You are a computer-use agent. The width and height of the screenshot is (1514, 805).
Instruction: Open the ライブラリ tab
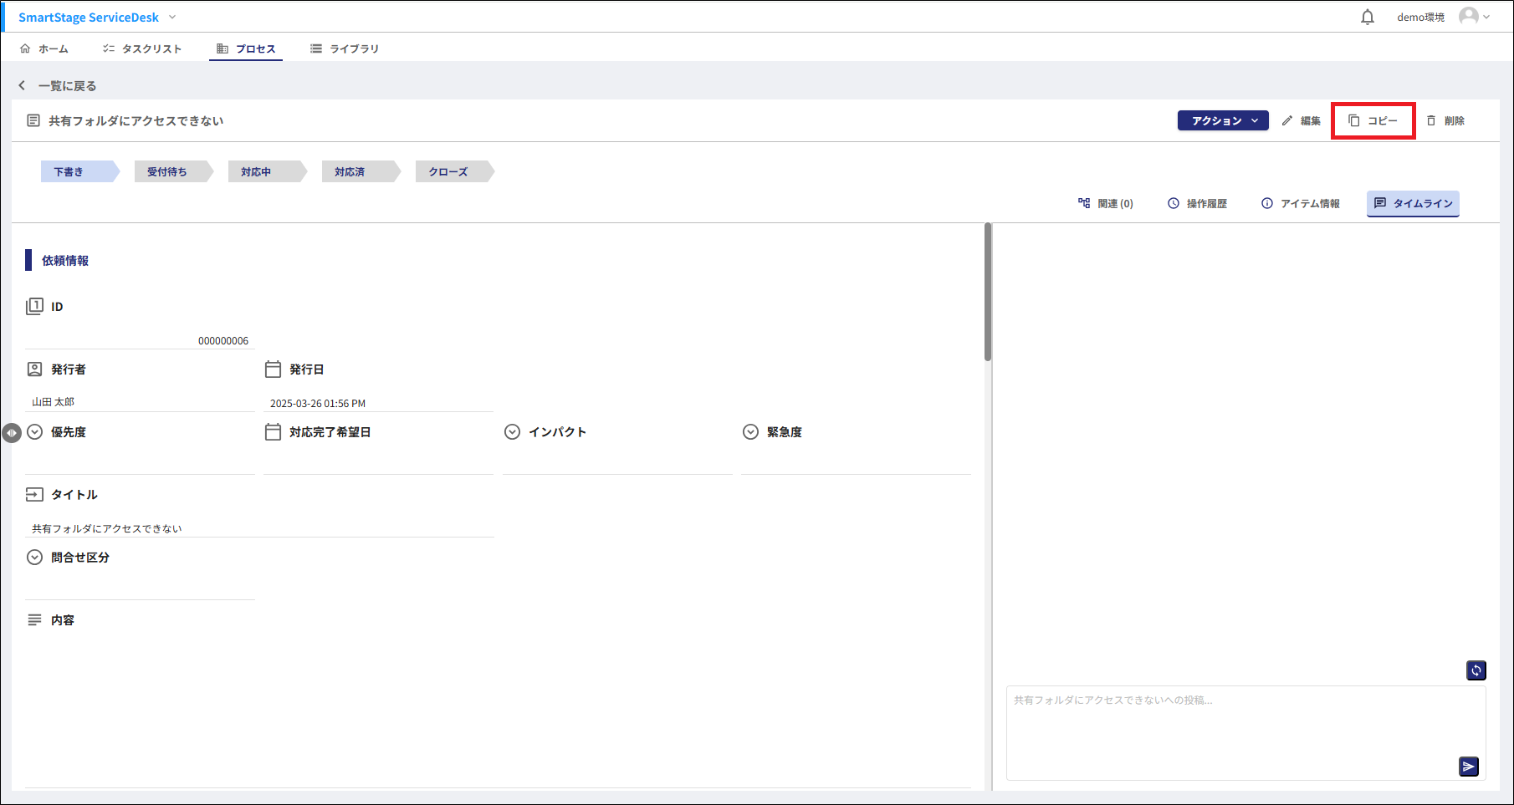point(345,48)
